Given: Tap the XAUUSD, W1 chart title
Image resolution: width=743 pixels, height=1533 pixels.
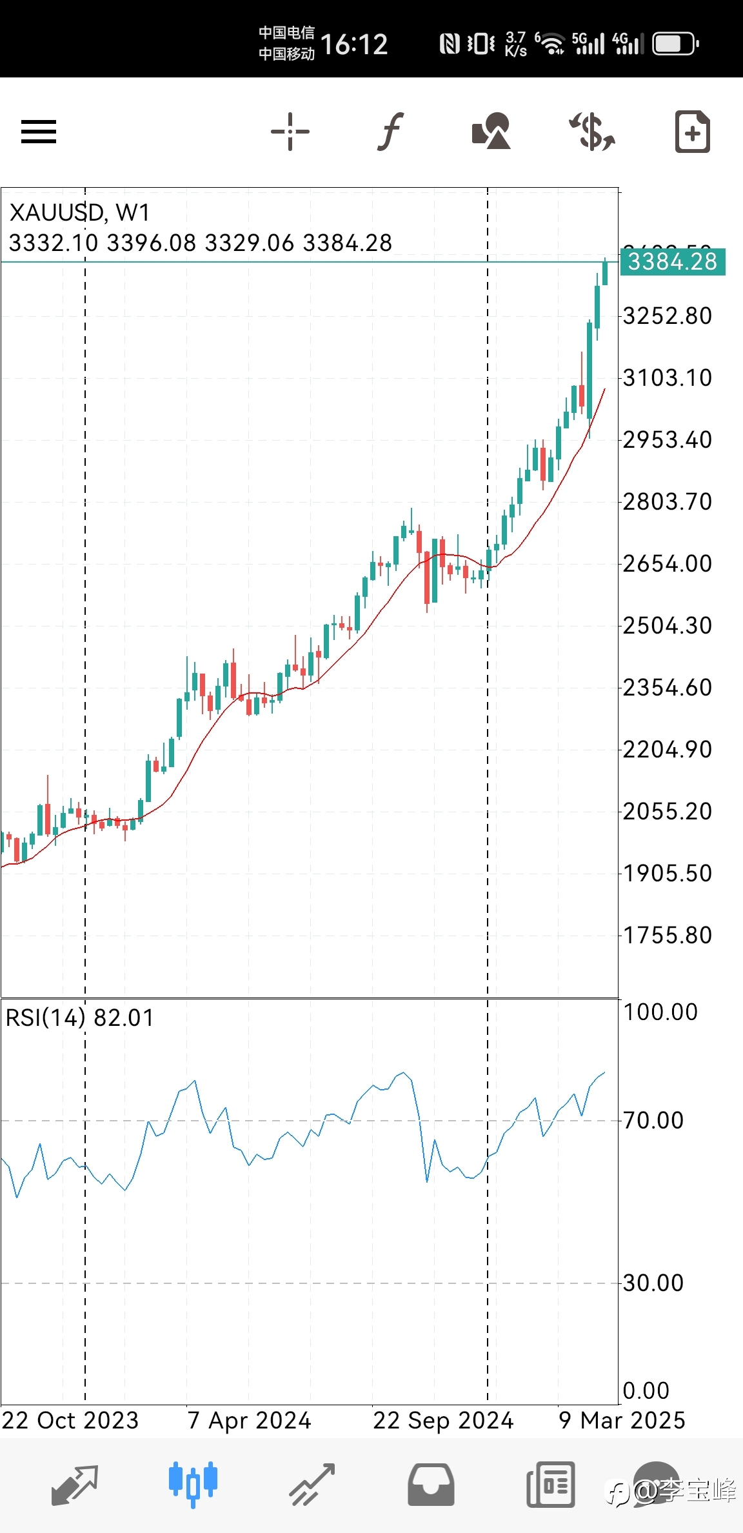Looking at the screenshot, I should [79, 213].
